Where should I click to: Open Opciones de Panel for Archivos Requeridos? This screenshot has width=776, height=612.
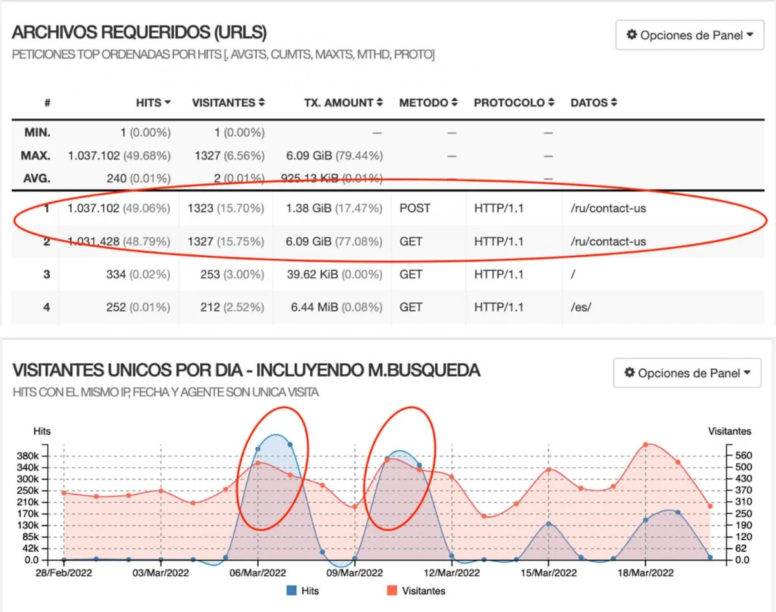coord(689,35)
